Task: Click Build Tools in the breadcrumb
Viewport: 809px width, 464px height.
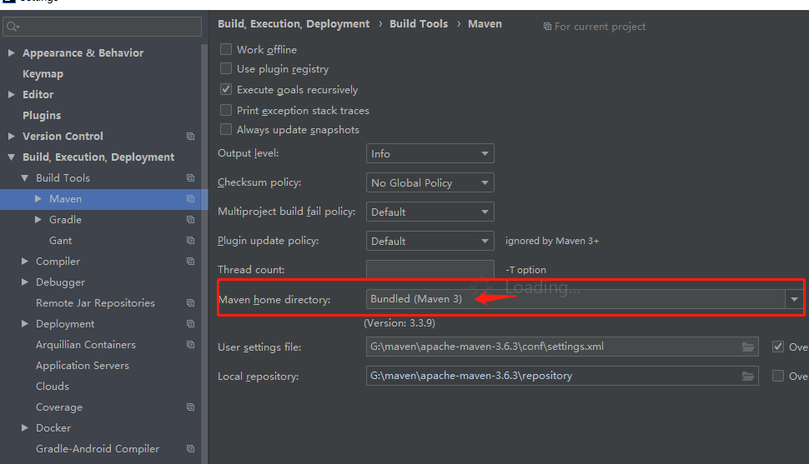Action: point(419,24)
